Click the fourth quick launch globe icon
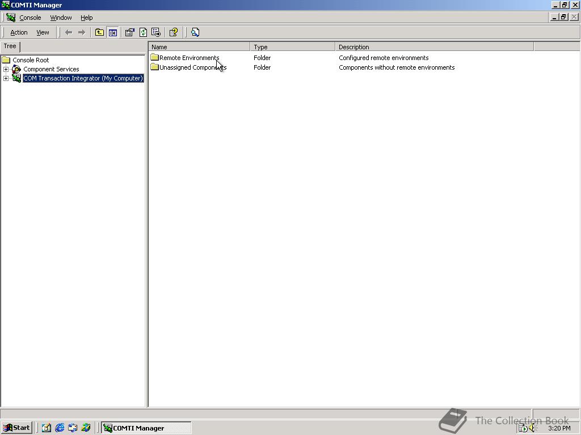 (x=86, y=428)
